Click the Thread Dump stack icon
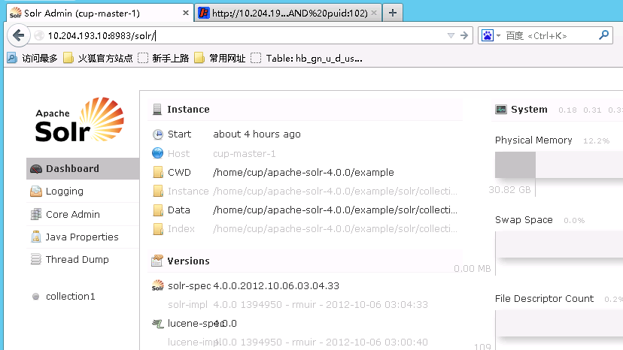Screen dimensions: 623x350 click(x=36, y=260)
